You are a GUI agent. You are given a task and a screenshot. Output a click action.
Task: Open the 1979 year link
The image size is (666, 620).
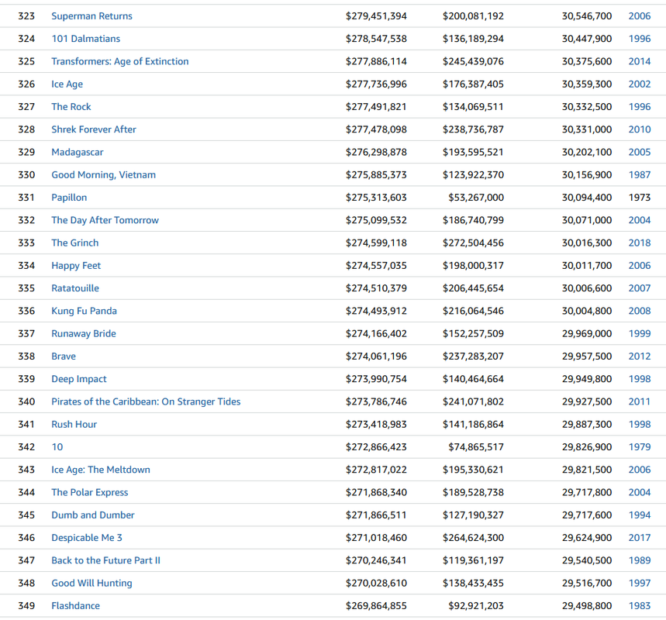pyautogui.click(x=639, y=447)
